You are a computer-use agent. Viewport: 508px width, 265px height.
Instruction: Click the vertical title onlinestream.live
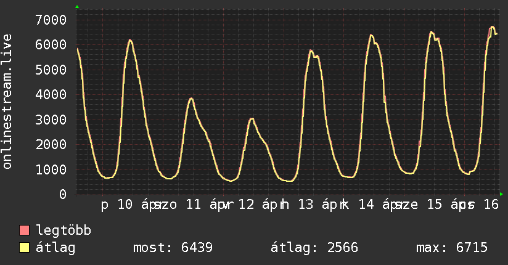click(7, 102)
